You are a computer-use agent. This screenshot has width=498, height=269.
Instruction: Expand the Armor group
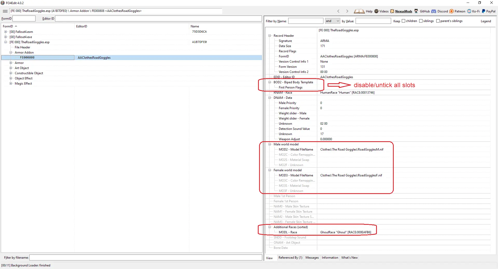11,63
